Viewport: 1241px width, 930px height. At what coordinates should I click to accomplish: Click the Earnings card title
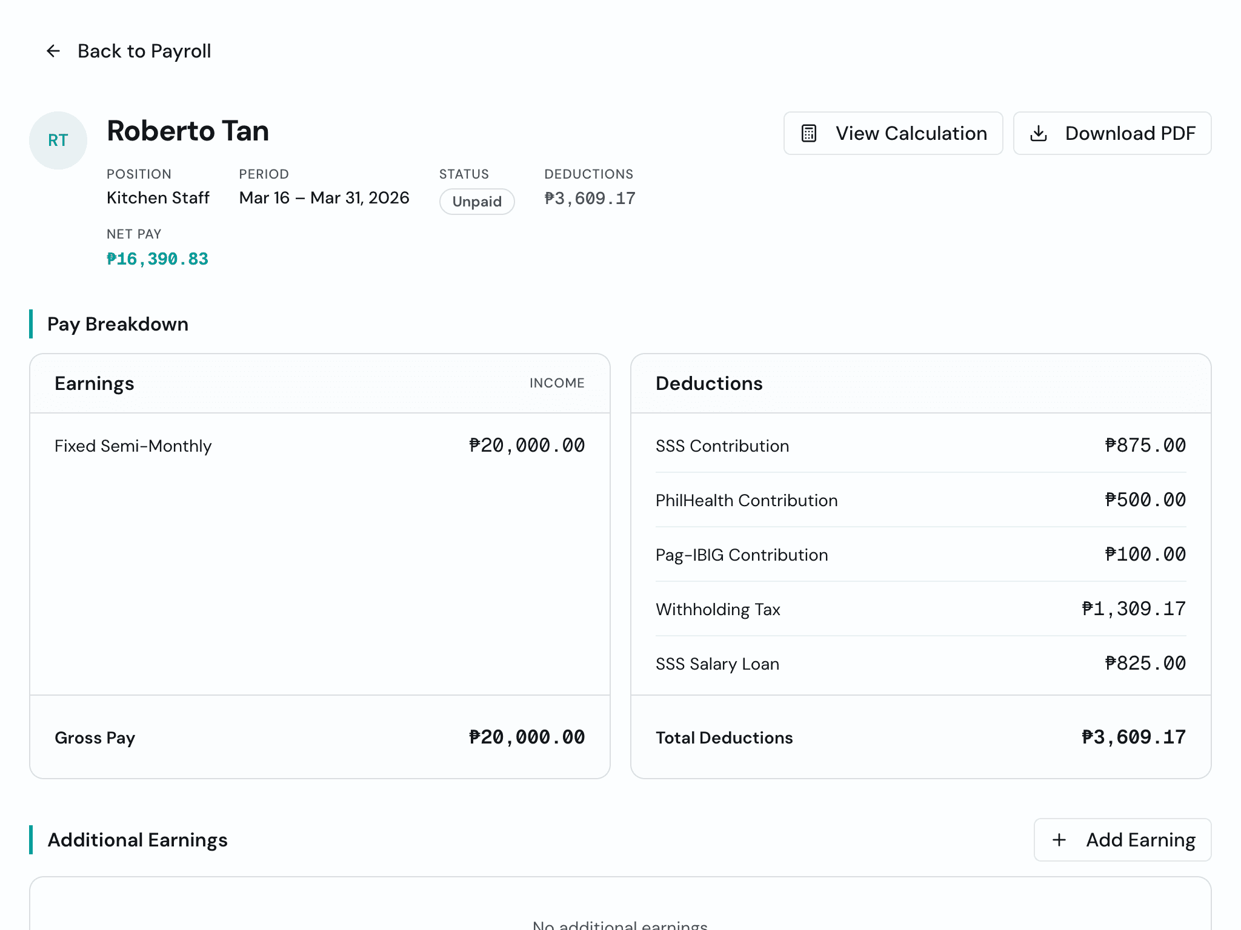[95, 383]
